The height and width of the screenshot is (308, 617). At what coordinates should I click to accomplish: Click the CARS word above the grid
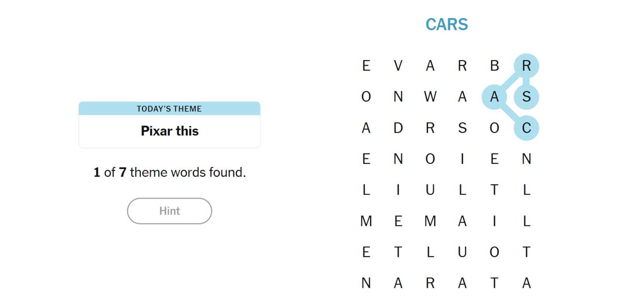[446, 25]
